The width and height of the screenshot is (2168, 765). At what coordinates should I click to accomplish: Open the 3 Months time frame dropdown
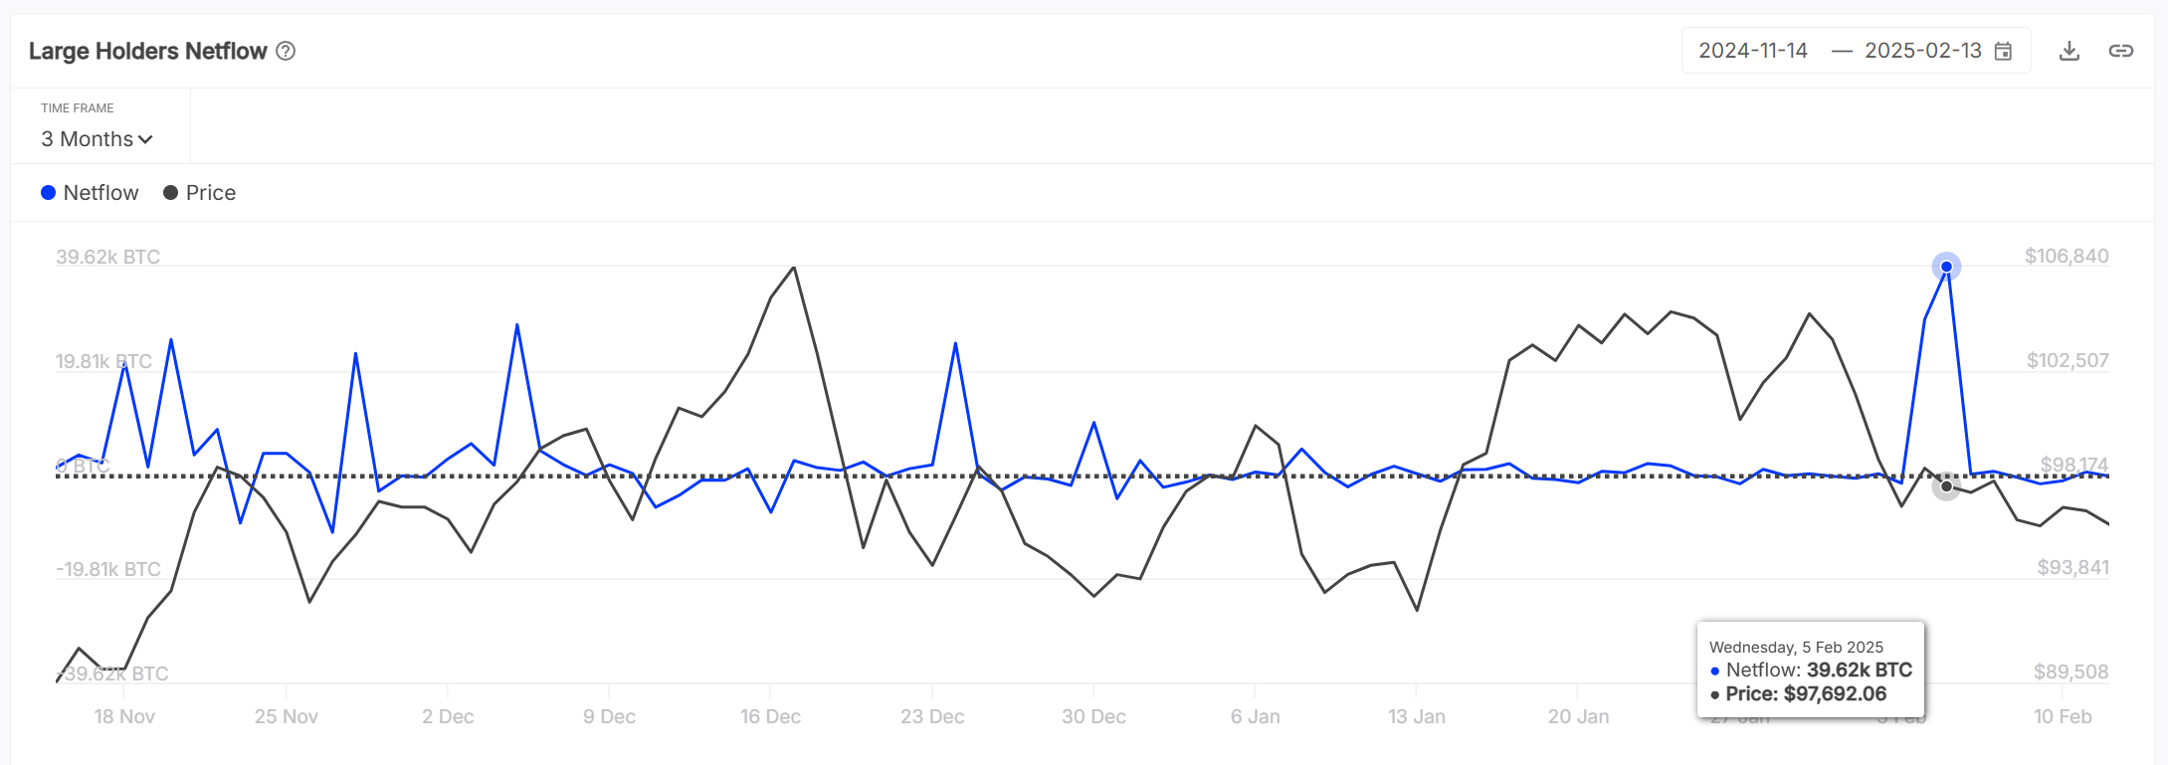pos(96,139)
